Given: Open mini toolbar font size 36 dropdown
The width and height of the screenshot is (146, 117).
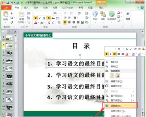Looking at the screenshot, I should click(x=124, y=49).
